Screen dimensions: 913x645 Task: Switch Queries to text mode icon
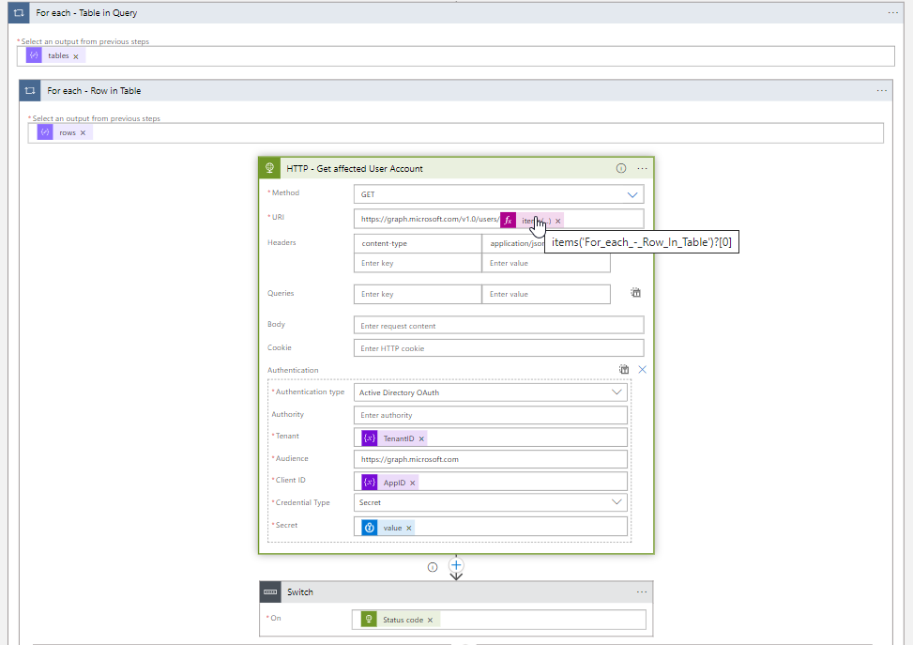point(635,293)
